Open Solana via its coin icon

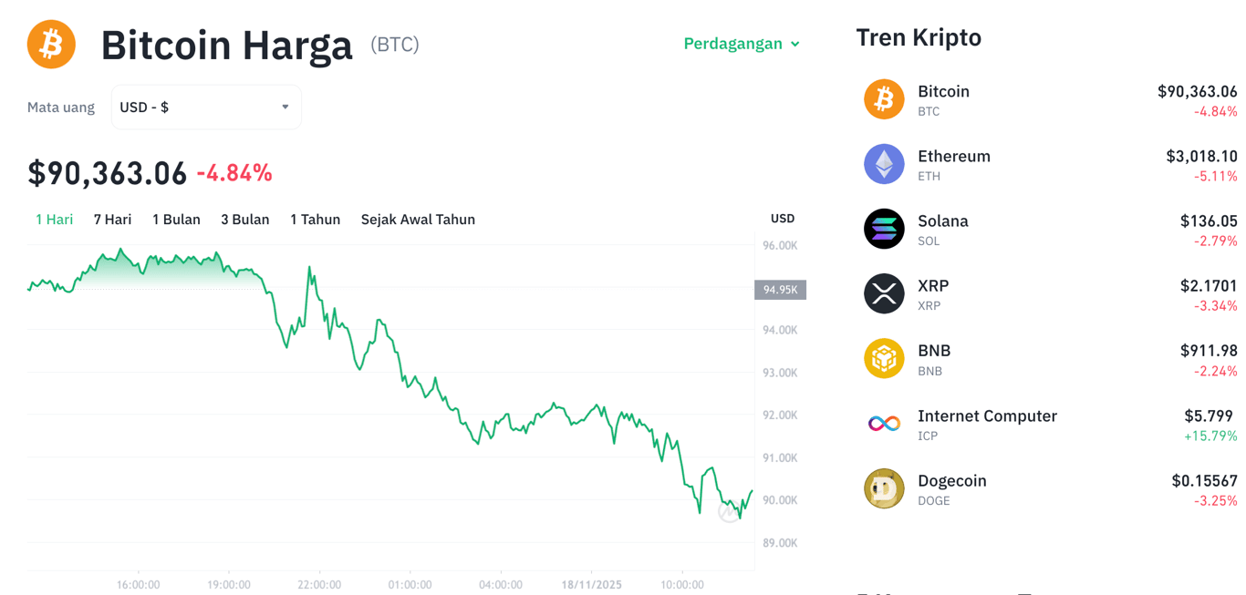884,229
